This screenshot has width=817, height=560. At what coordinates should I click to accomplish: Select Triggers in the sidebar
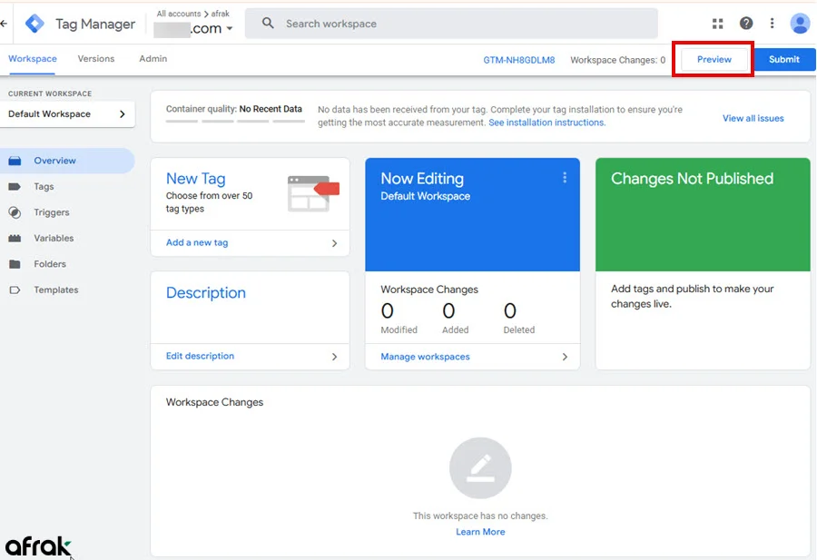pos(52,212)
